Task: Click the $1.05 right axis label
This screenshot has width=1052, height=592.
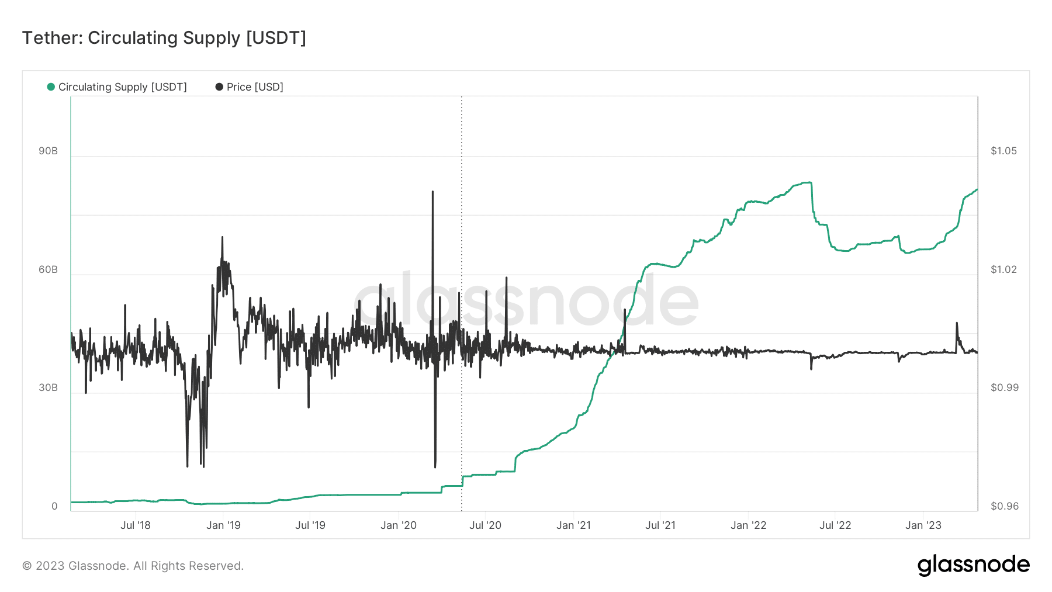Action: click(1003, 151)
